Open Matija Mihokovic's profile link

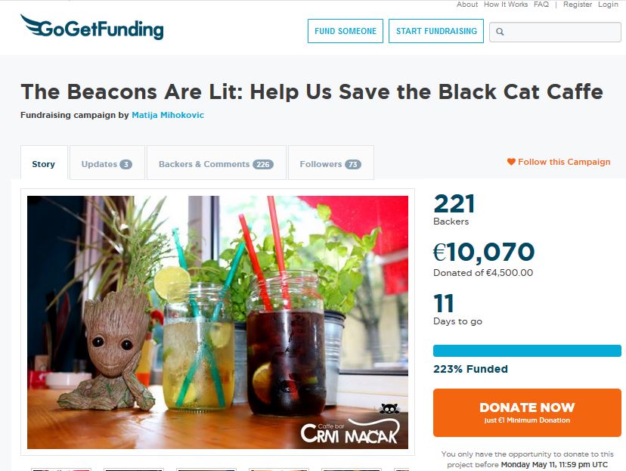click(168, 115)
